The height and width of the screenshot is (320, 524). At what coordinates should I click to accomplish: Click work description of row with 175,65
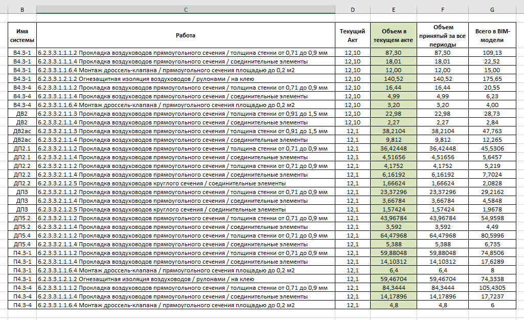click(186, 79)
